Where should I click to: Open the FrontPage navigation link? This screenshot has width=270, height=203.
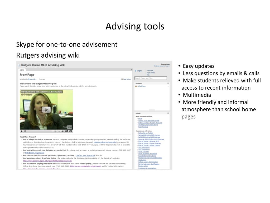tap(150, 70)
